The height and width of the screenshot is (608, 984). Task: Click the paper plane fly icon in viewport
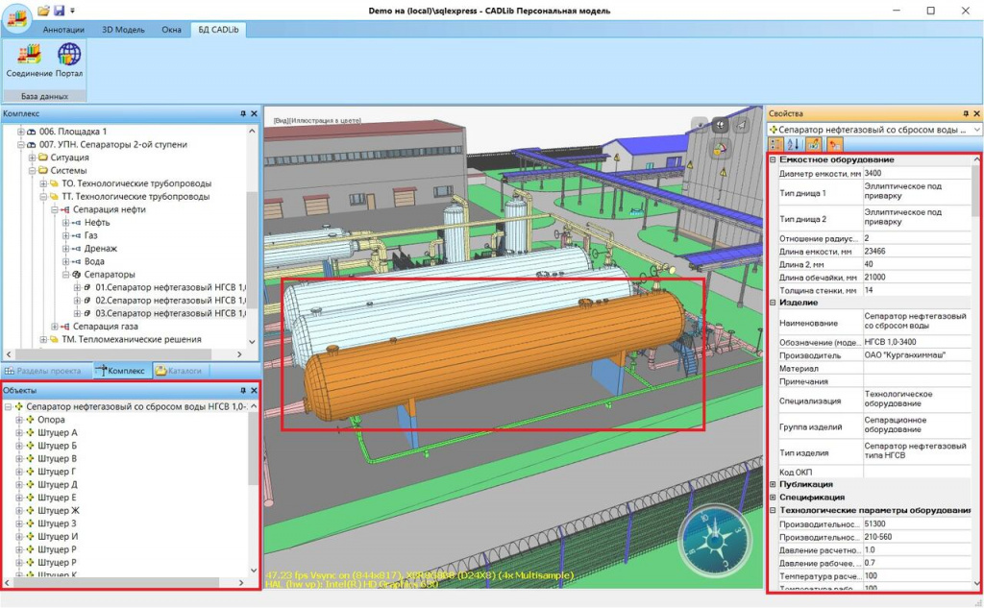[741, 125]
